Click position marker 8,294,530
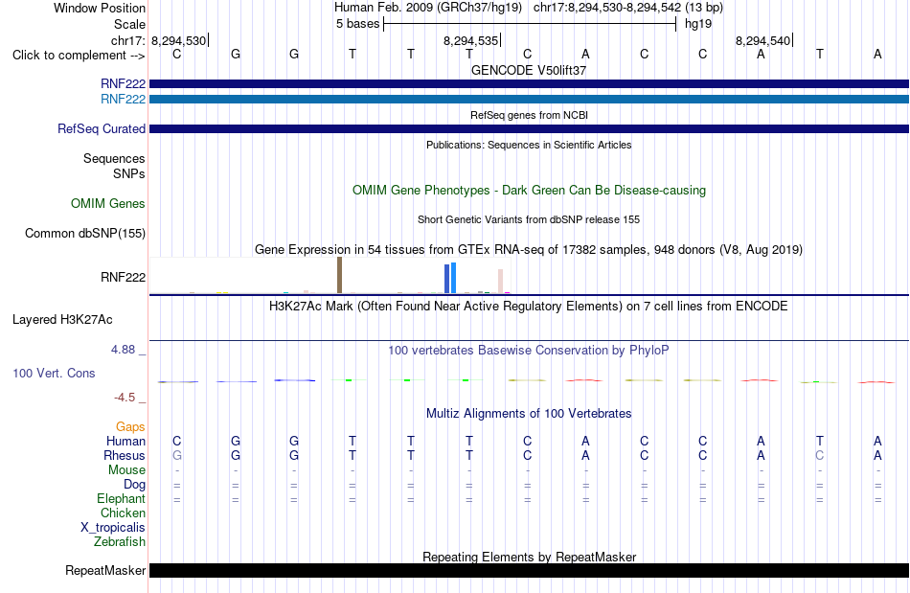Viewport: 910px width, 593px height. point(179,40)
